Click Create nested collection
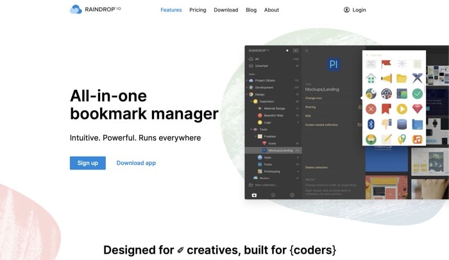Image resolution: width=449 pixels, height=260 pixels. [321, 125]
